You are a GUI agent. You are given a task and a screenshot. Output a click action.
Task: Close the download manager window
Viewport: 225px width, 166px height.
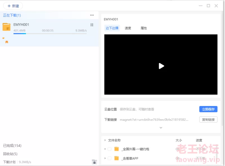[x=216, y=6]
